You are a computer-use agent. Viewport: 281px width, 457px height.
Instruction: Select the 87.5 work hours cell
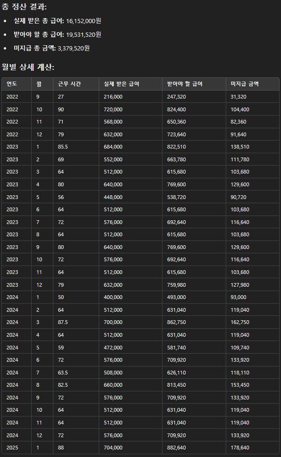[63, 322]
